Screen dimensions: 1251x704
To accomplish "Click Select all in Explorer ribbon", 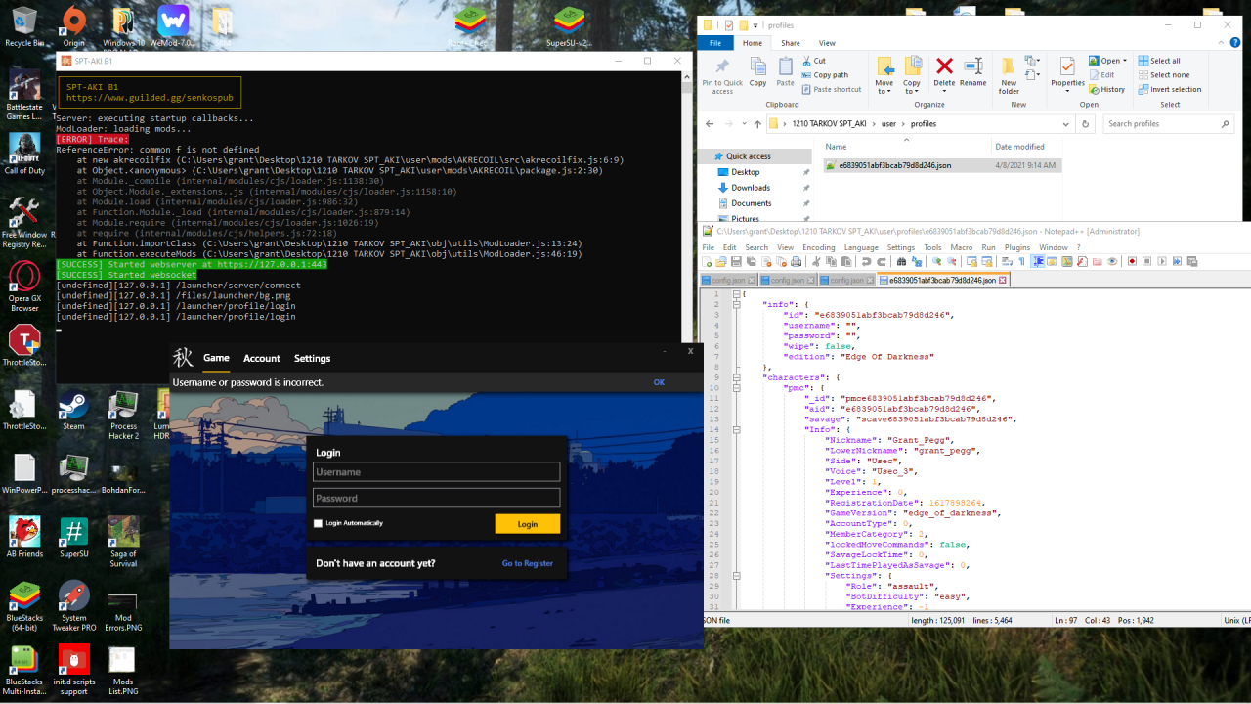I will click(x=1159, y=61).
